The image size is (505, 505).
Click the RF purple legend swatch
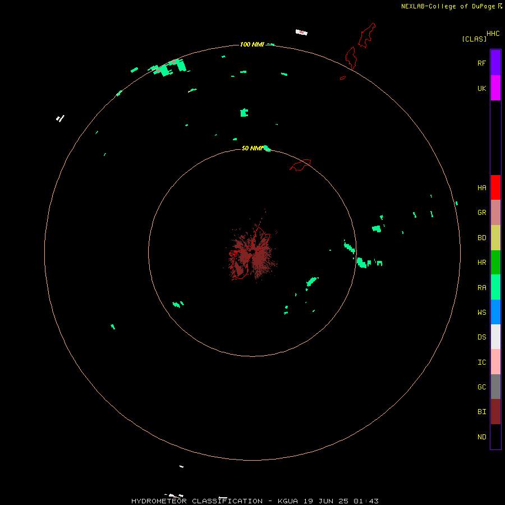click(x=495, y=63)
